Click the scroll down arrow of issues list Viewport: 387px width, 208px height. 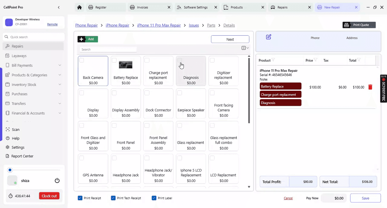pos(249,187)
